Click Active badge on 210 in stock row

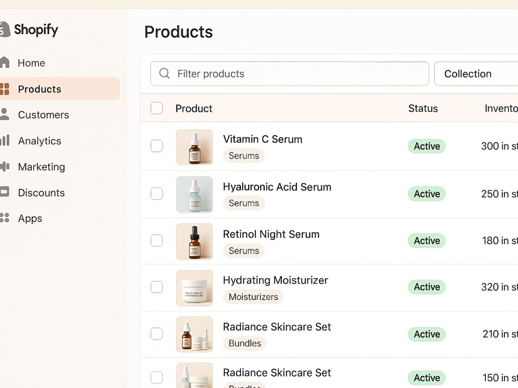pyautogui.click(x=427, y=334)
